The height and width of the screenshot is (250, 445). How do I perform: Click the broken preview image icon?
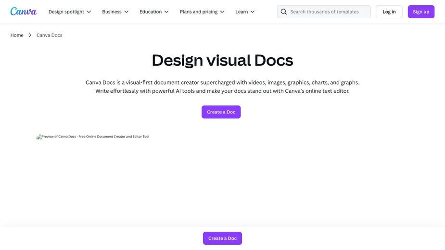pos(39,137)
